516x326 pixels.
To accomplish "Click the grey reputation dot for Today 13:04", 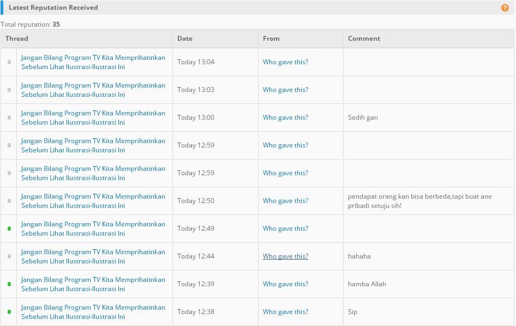I will (9, 62).
